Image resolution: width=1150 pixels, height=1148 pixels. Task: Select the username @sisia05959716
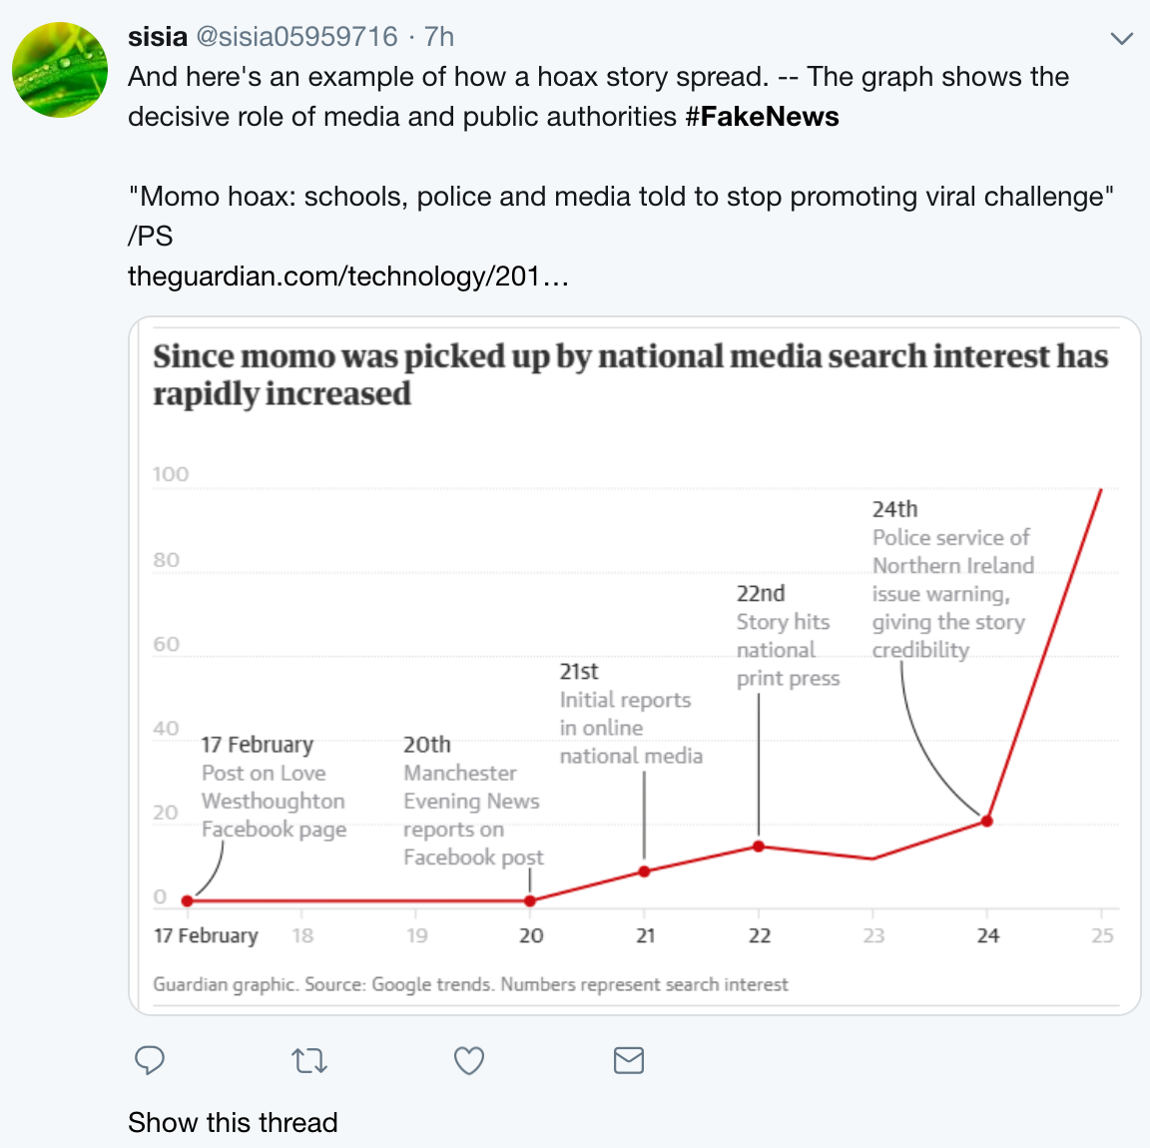point(295,37)
